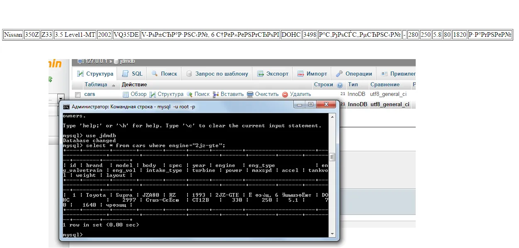519x248 pixels.
Task: Click the Строки column header
Action: pos(324,85)
